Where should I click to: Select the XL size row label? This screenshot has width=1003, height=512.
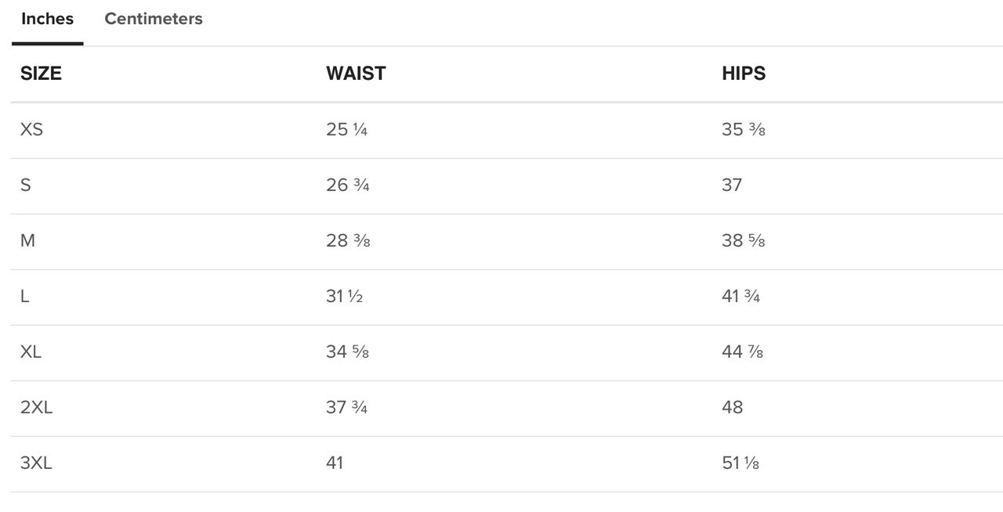[31, 352]
